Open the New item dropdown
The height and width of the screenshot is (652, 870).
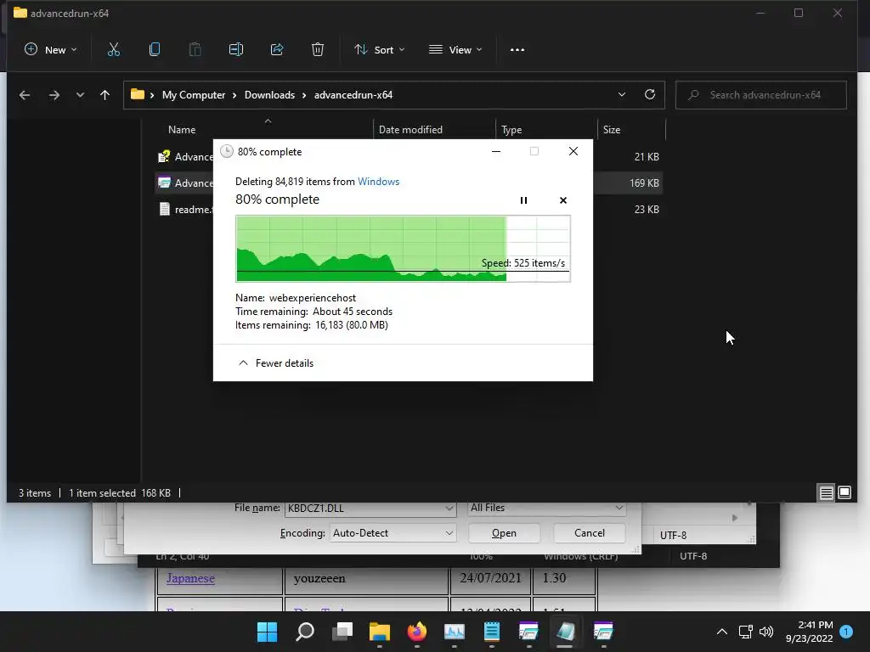(x=50, y=50)
